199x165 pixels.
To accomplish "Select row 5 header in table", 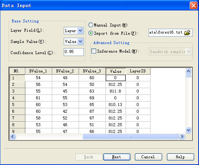I will pos(17,105).
